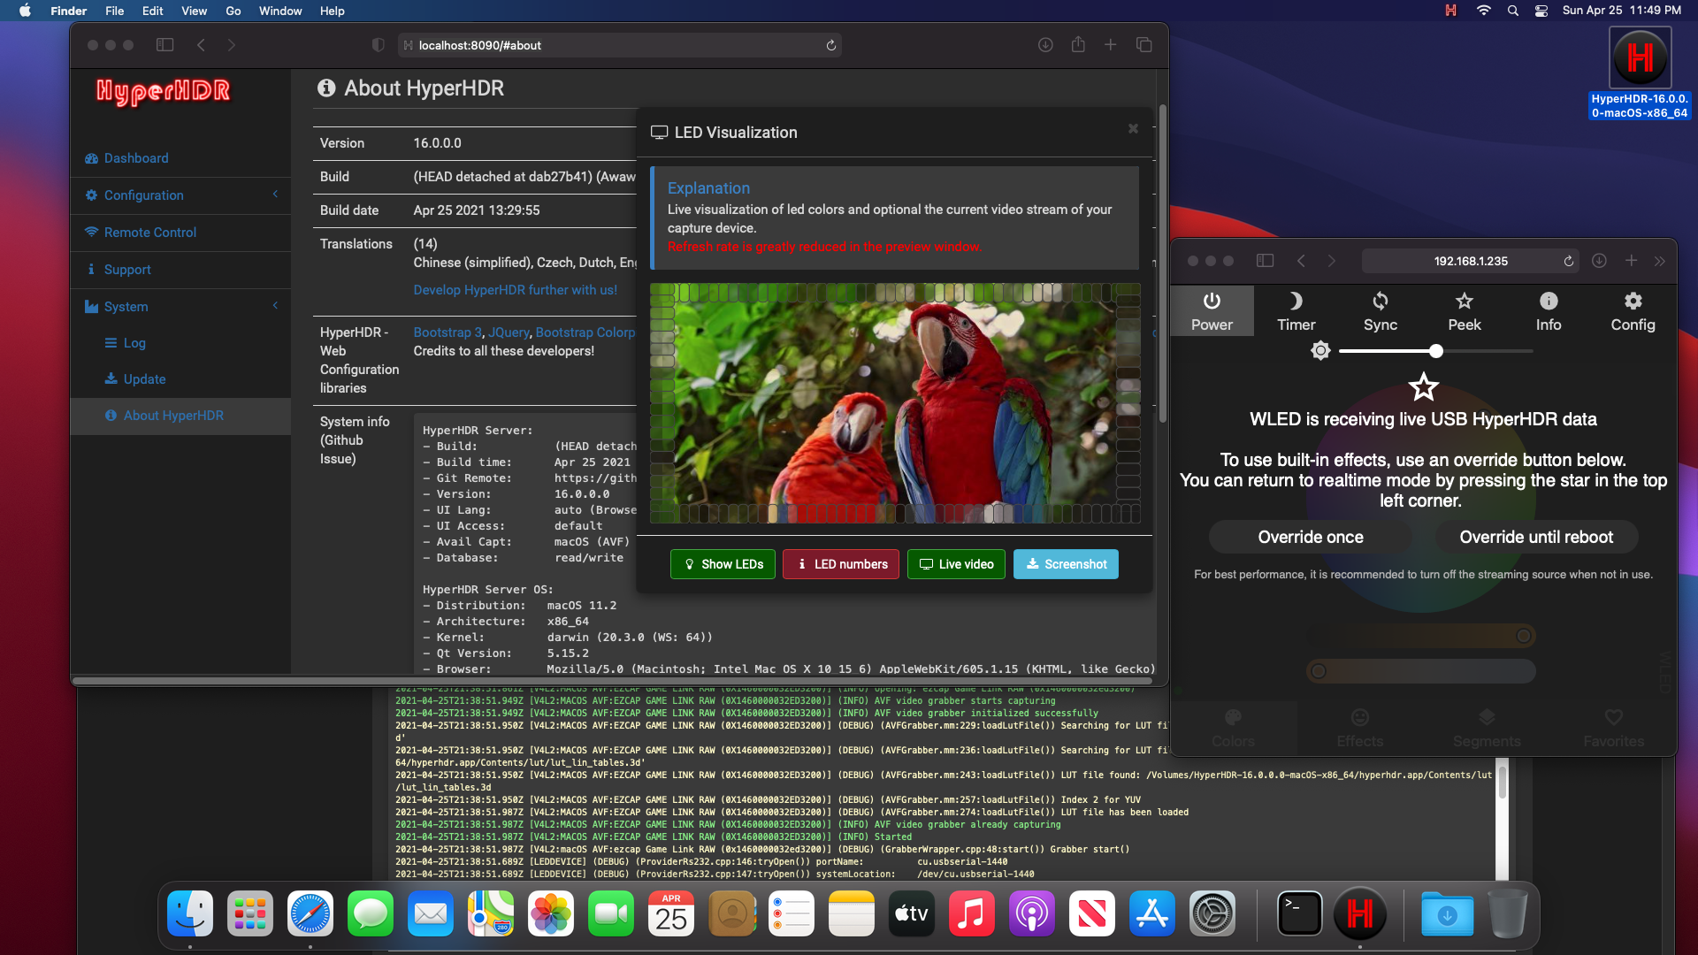Open the Dashboard in HyperHDR
This screenshot has width=1698, height=955.
click(138, 157)
